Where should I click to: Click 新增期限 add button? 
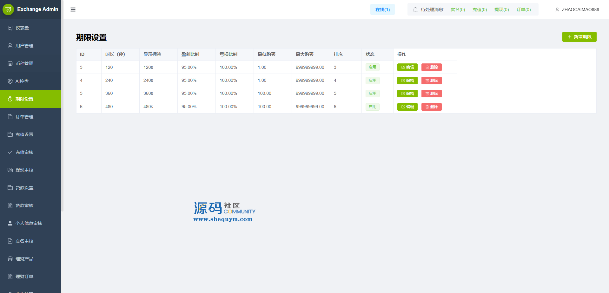[x=579, y=37]
